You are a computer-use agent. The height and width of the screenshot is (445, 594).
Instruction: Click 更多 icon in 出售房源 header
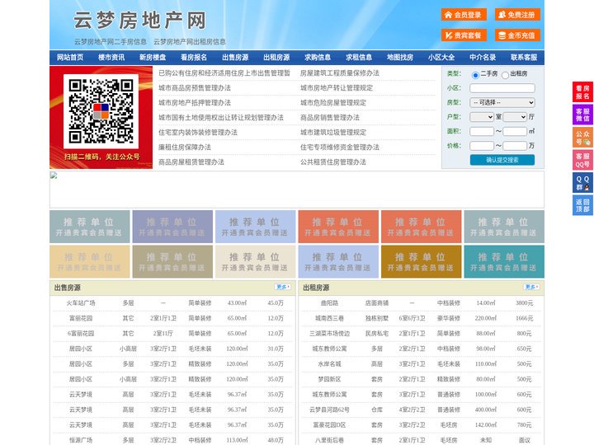[x=283, y=288]
